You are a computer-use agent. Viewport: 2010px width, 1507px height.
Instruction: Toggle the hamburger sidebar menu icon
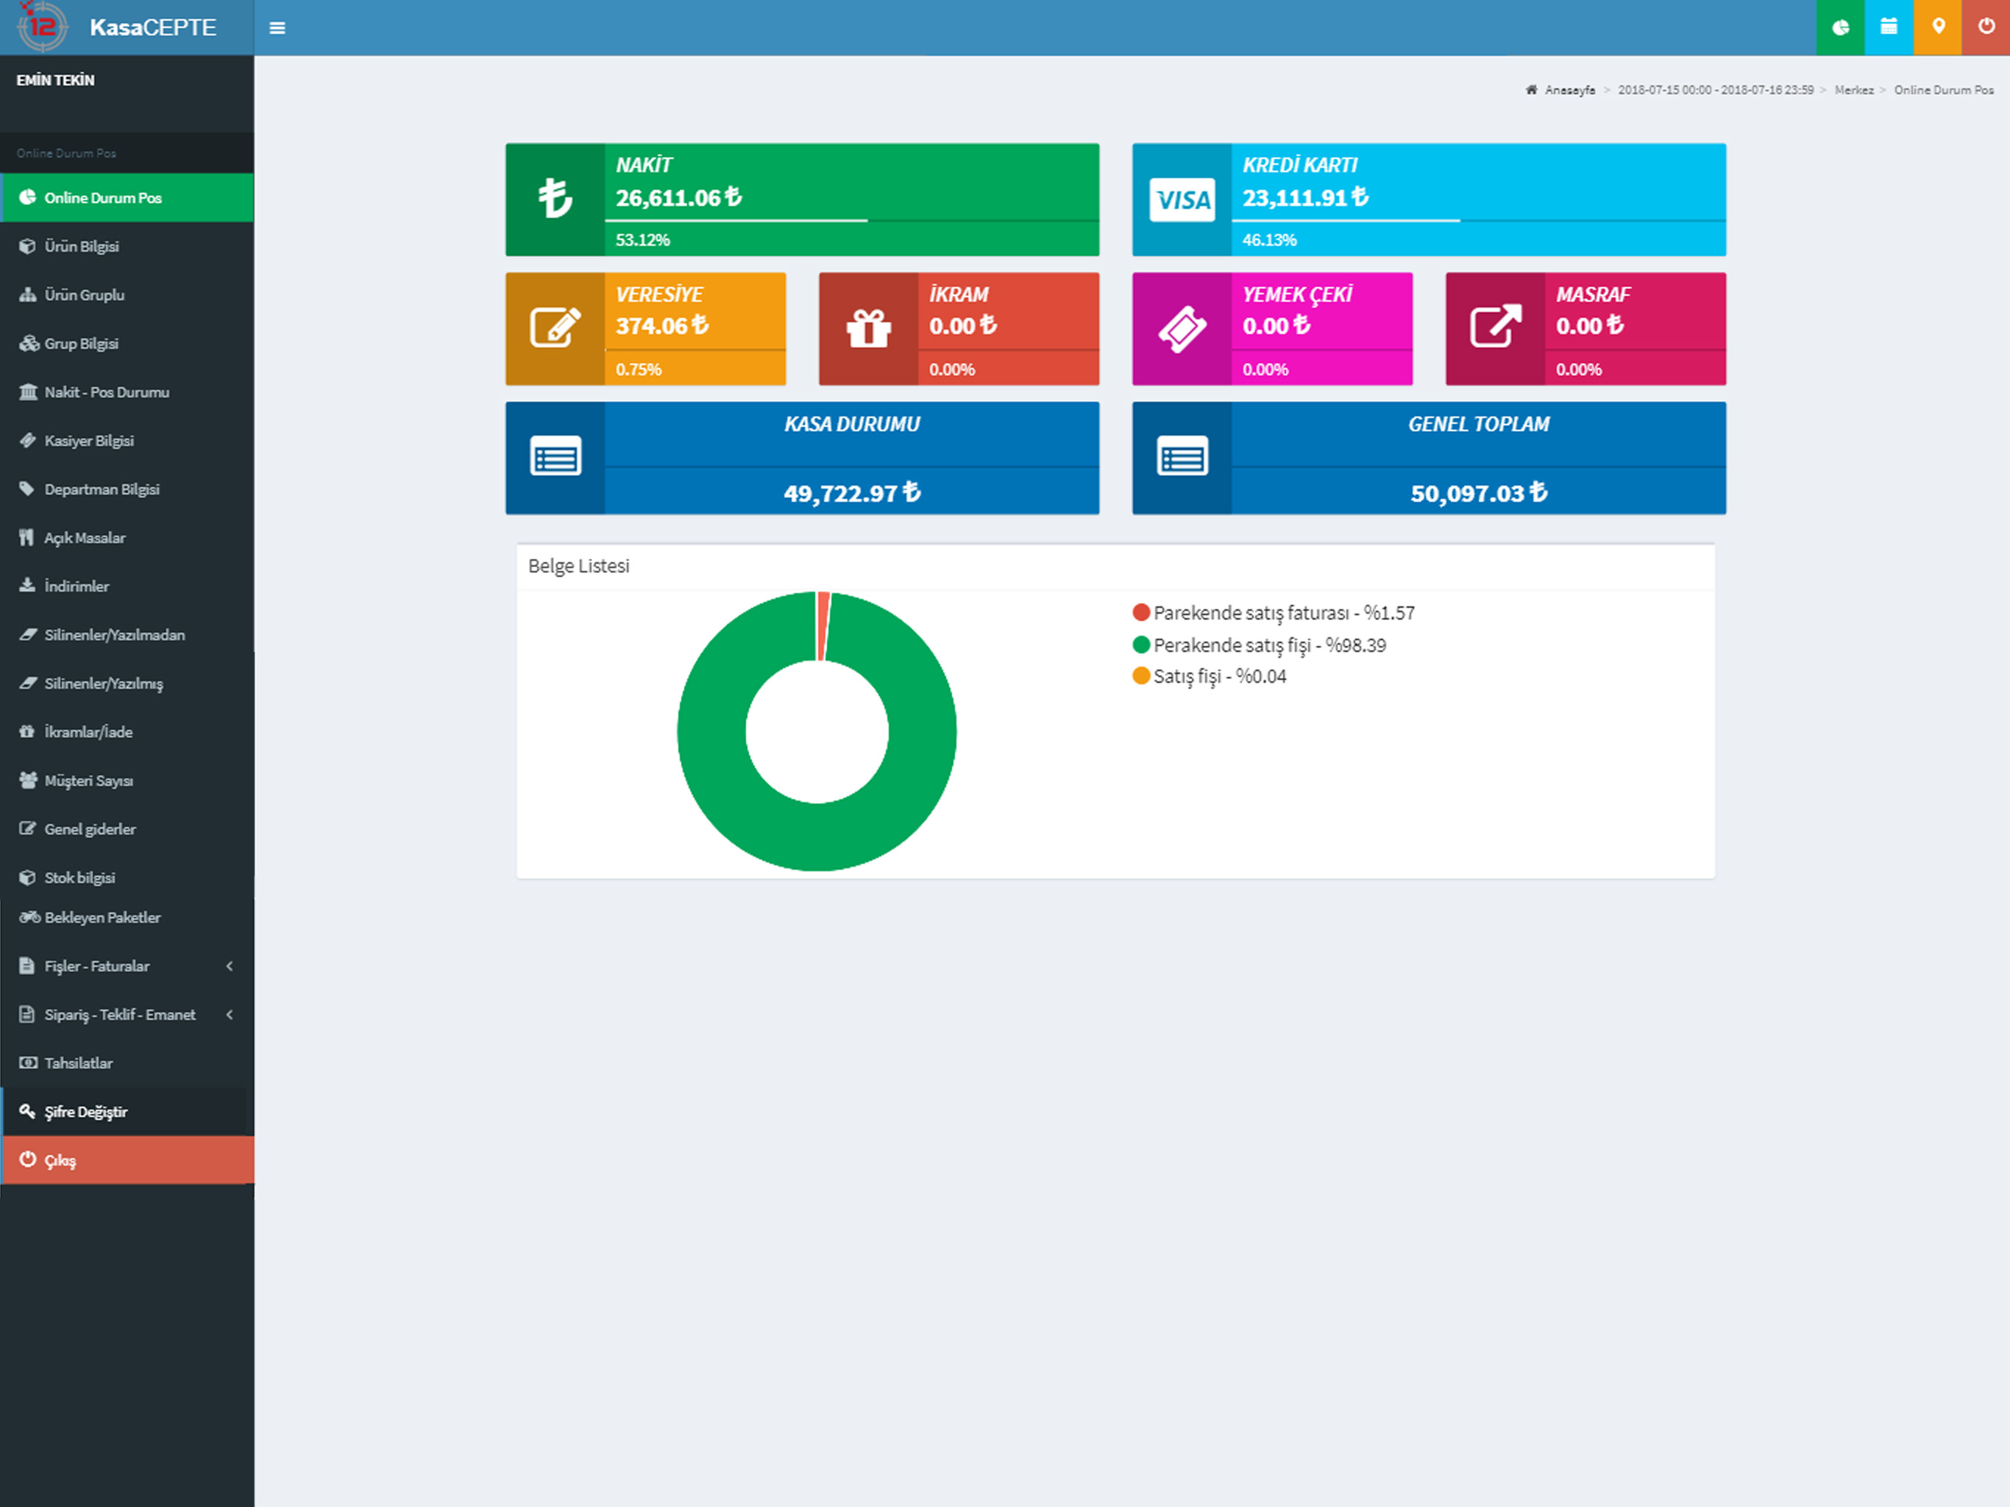277,28
